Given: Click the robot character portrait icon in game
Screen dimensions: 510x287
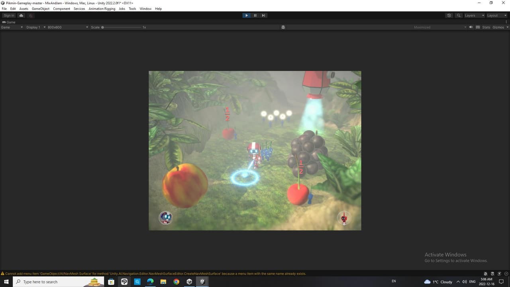Looking at the screenshot, I should pos(165,218).
